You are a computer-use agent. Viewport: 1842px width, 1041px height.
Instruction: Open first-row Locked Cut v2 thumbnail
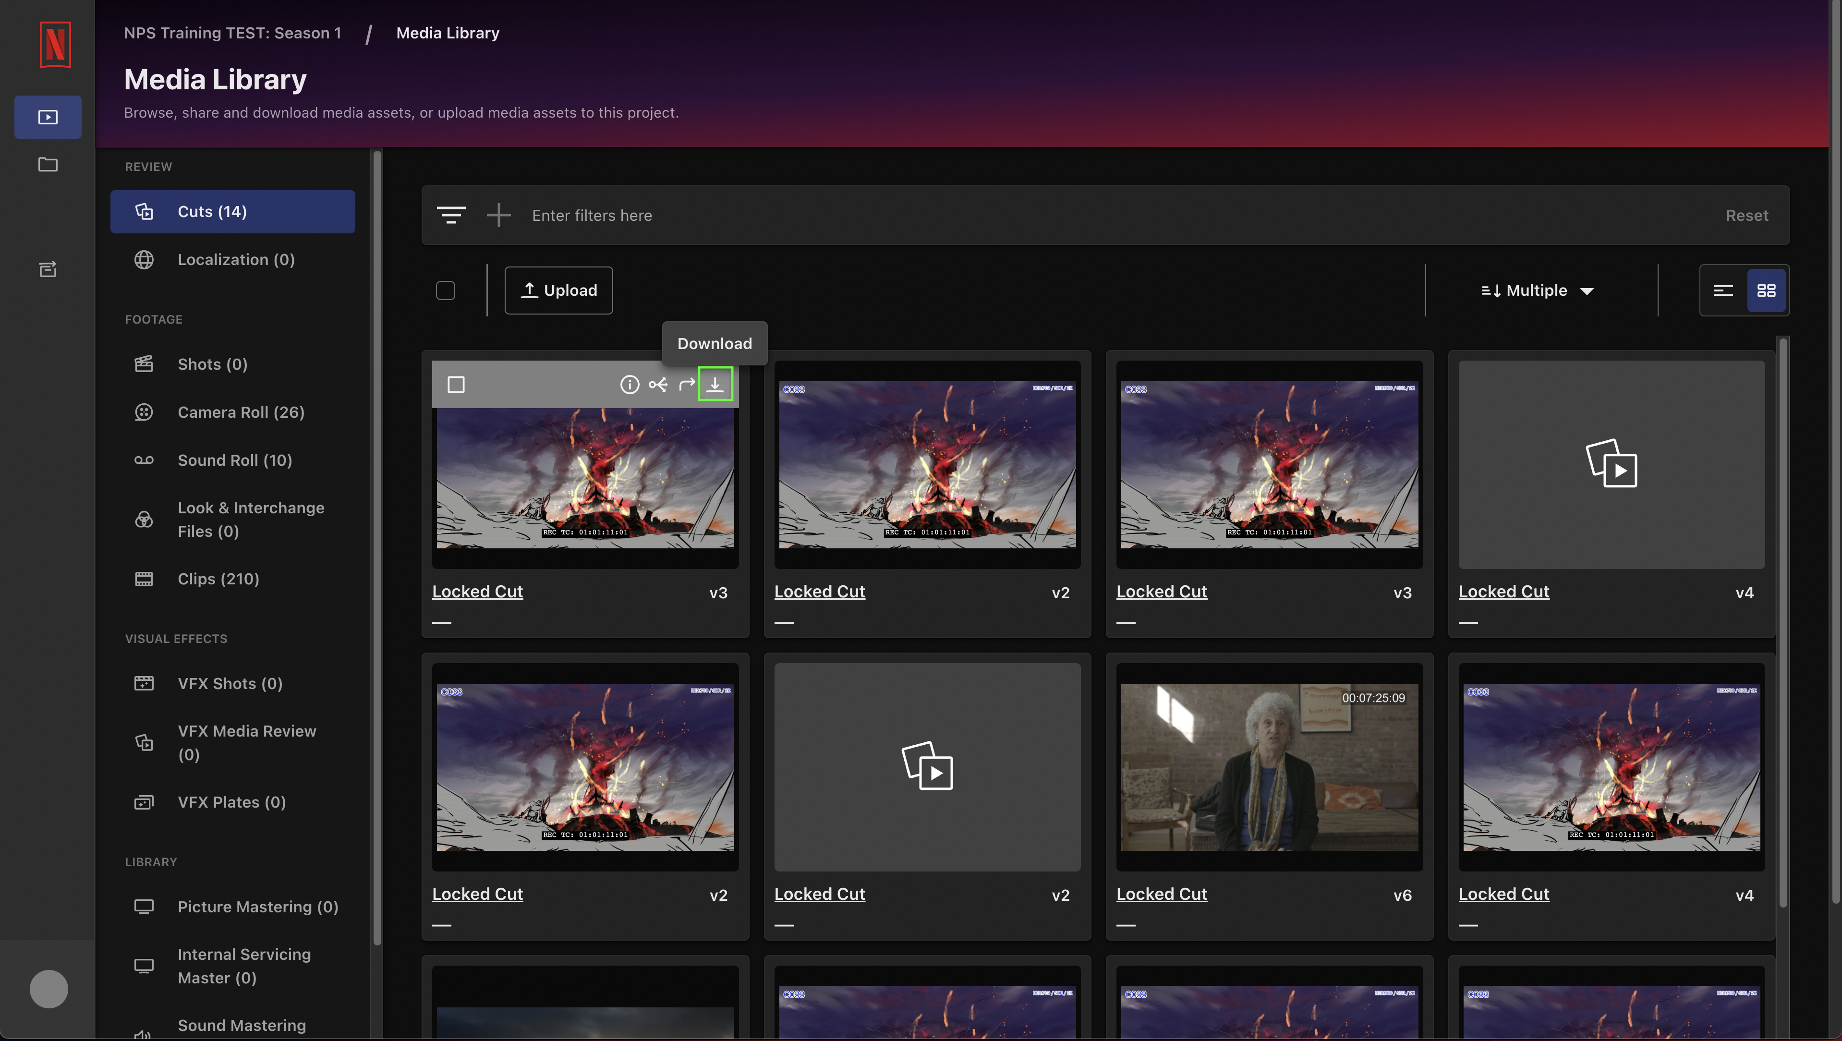click(927, 464)
